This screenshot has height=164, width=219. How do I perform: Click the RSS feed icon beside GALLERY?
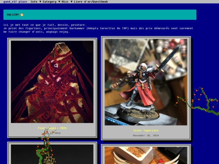pos(22,15)
